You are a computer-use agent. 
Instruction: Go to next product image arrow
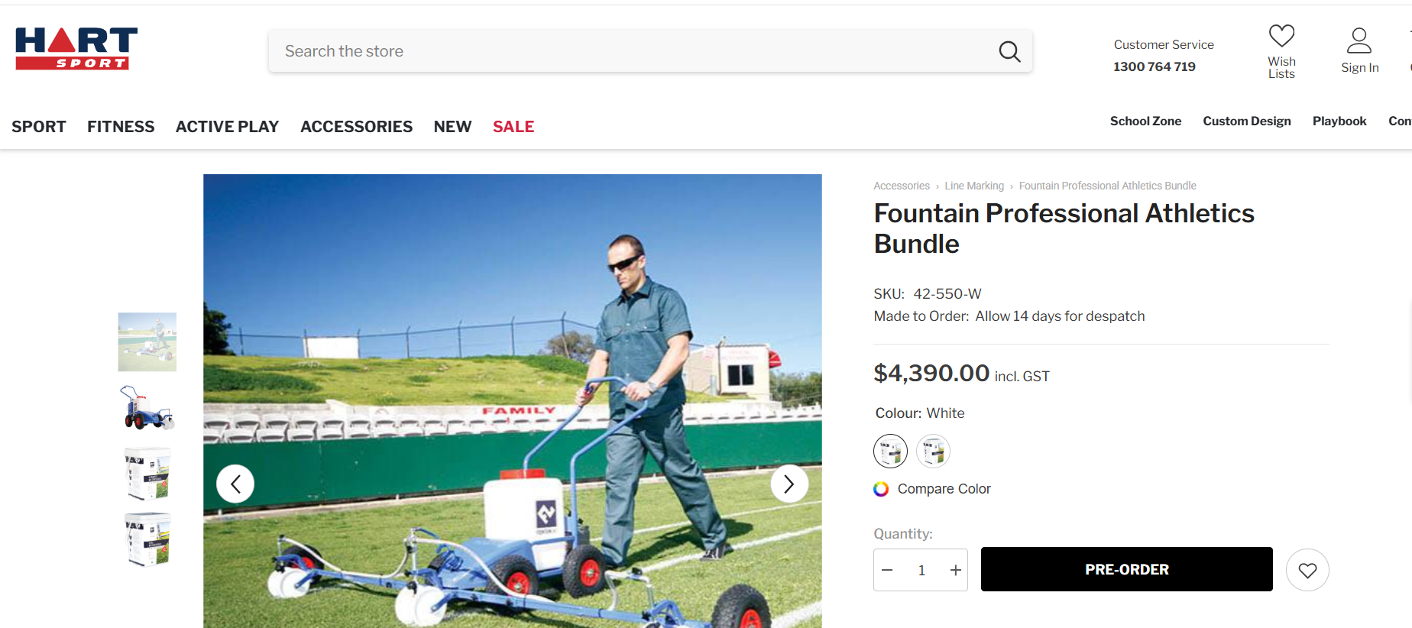pyautogui.click(x=789, y=484)
